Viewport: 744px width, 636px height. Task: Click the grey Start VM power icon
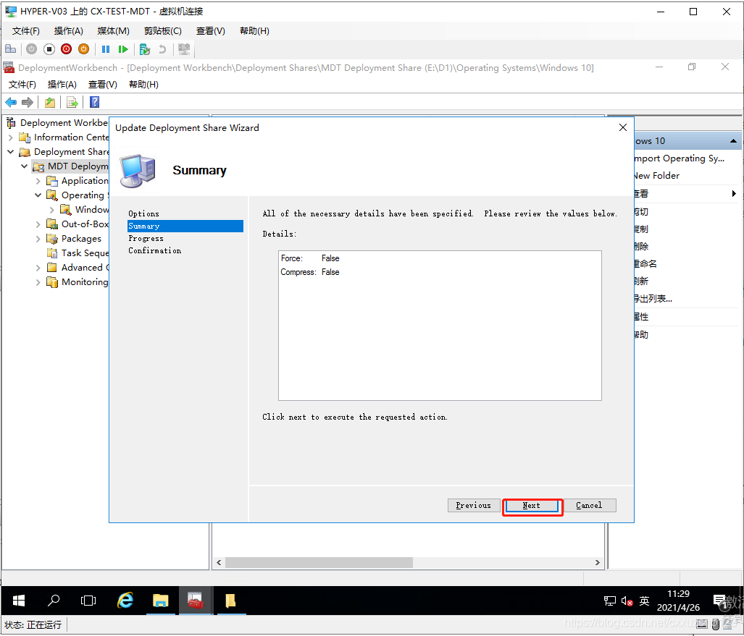[31, 48]
